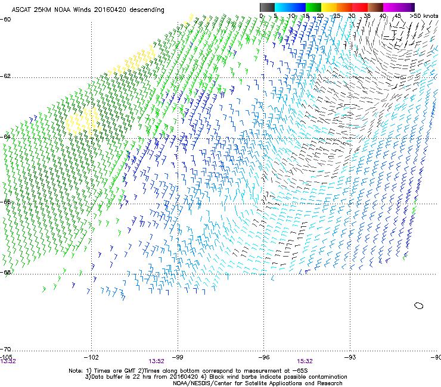This screenshot has width=441, height=387.
Task: Click the -93 longitude axis label
Action: pyautogui.click(x=350, y=357)
